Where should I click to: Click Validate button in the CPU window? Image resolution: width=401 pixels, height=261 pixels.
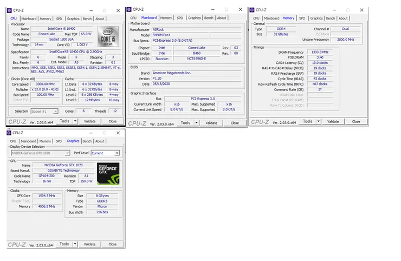[x=90, y=121]
